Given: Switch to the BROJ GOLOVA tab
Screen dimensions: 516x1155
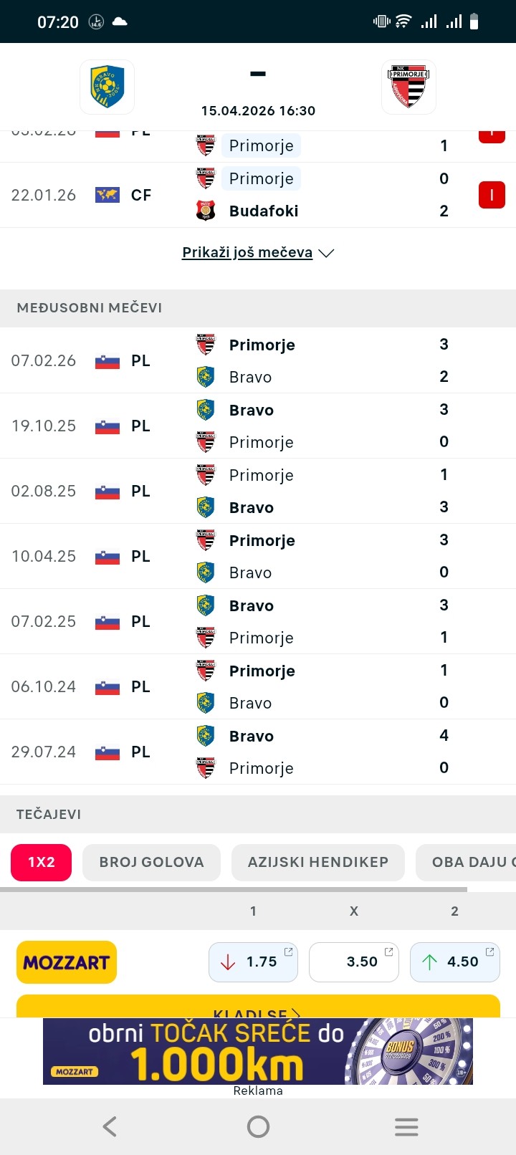Looking at the screenshot, I should (151, 862).
